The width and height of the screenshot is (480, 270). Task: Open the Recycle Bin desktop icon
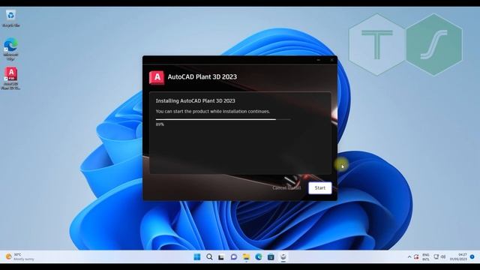(10, 19)
